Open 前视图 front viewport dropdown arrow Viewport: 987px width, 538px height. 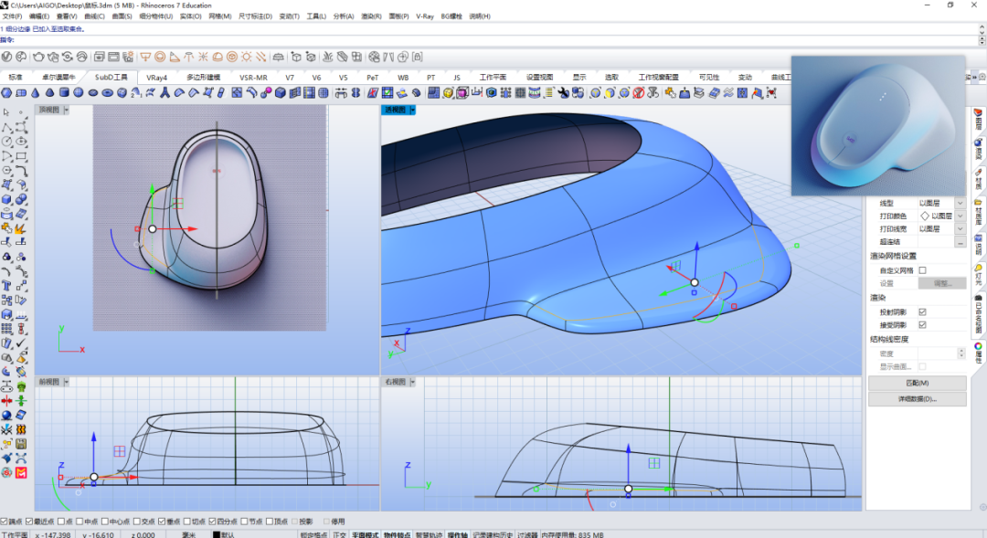tap(66, 382)
